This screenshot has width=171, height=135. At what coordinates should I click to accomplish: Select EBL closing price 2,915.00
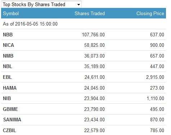tap(155, 77)
